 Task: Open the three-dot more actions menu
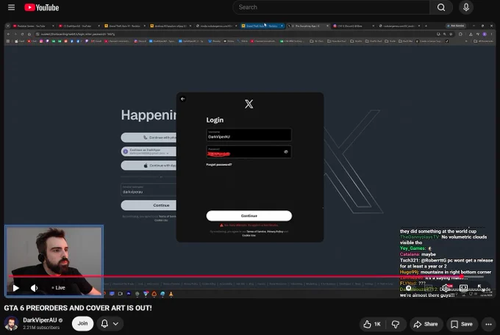pyautogui.click(x=488, y=324)
